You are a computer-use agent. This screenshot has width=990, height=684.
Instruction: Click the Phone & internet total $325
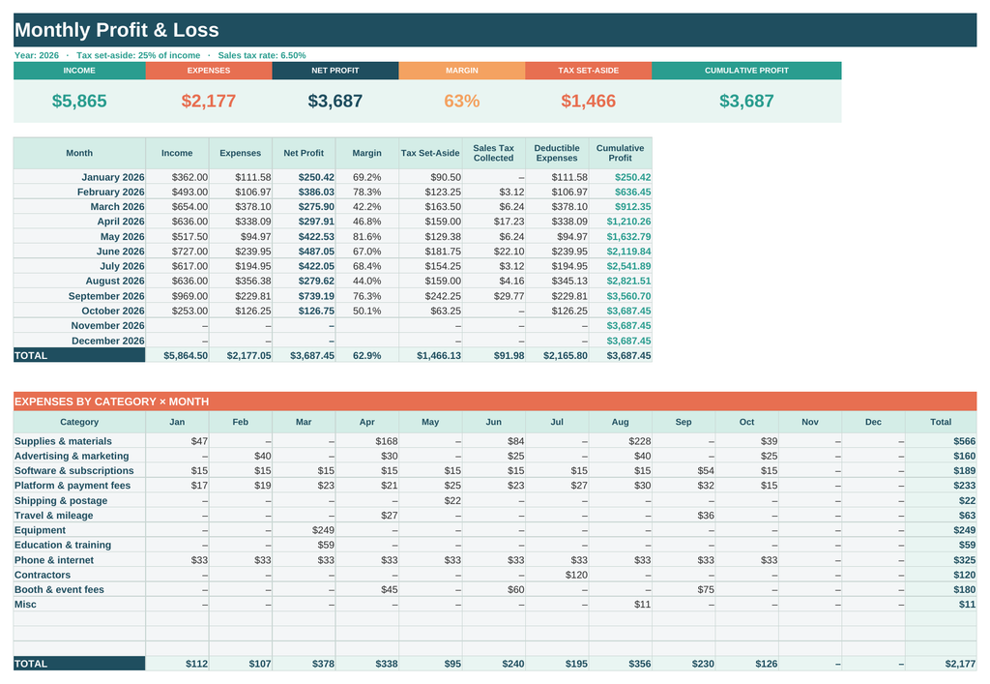[941, 559]
